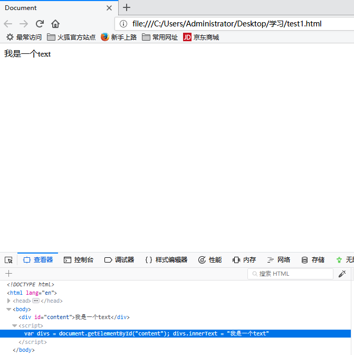Click the 存储 storage tab icon

pos(304,260)
